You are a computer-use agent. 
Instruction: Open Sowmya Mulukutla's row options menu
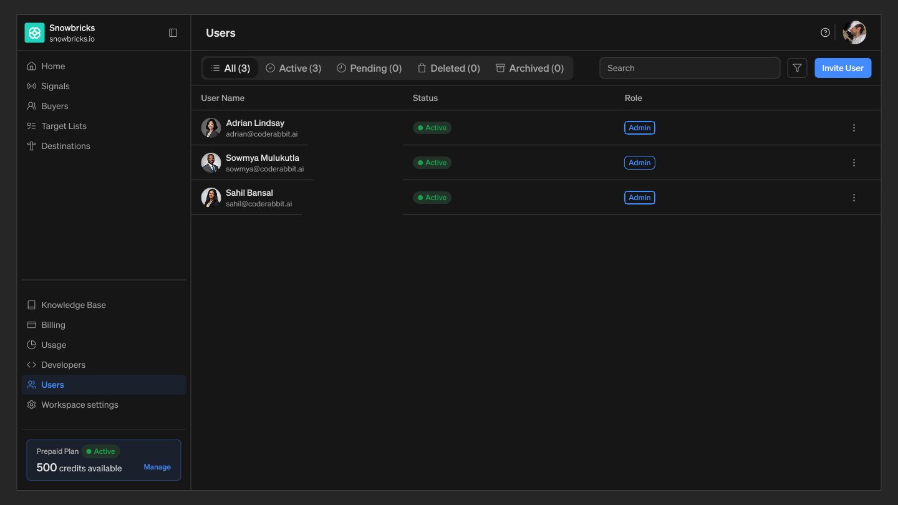point(854,163)
